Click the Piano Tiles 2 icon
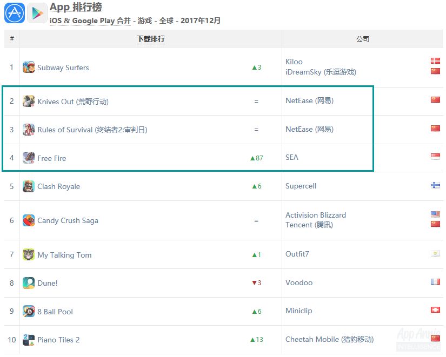This screenshot has height=357, width=446. click(x=29, y=340)
